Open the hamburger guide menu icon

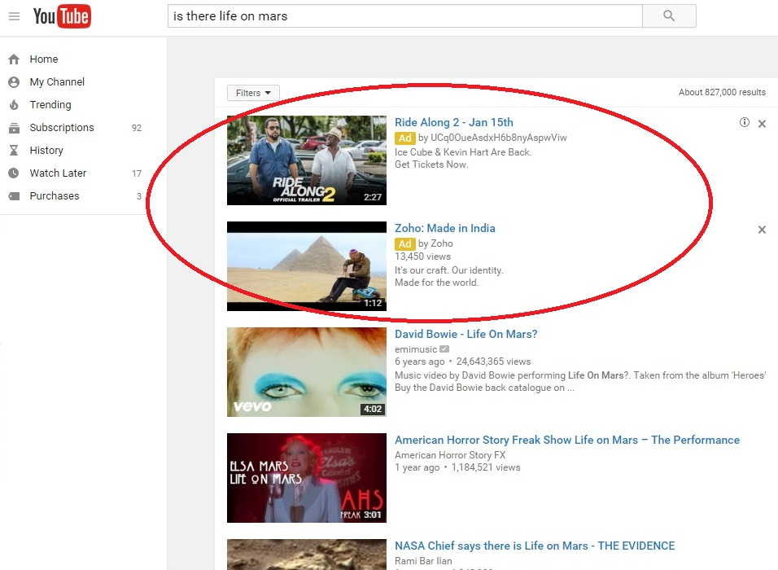(15, 16)
